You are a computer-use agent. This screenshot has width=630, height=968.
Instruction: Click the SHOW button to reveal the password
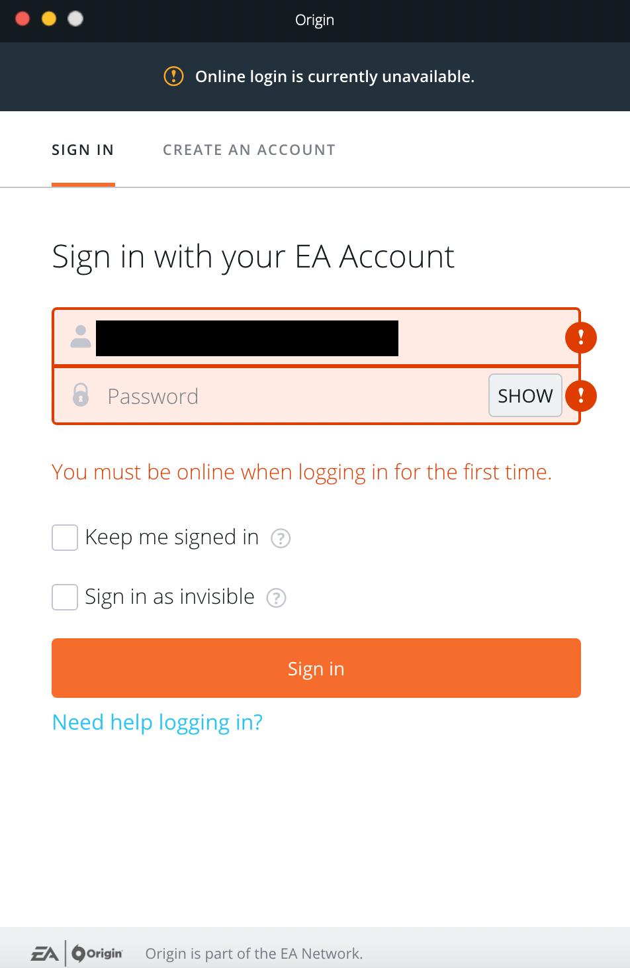pos(525,395)
